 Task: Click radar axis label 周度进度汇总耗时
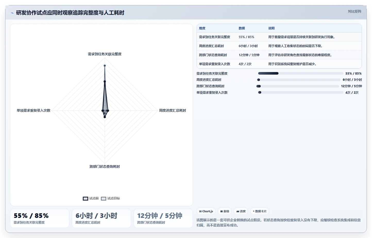(x=172, y=110)
